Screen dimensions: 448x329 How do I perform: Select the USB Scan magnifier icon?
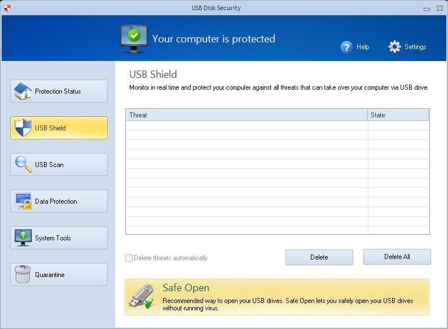(23, 165)
